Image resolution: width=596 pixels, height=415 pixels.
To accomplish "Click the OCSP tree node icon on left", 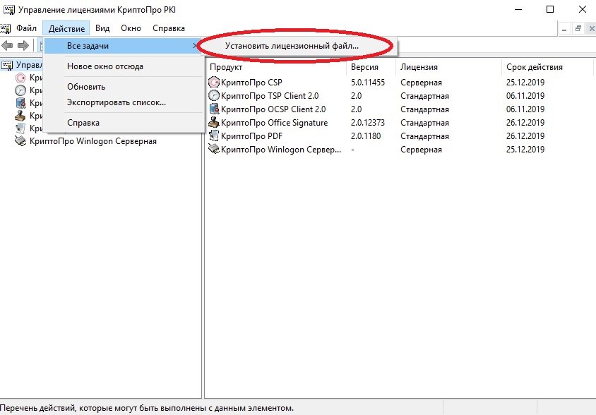I will (20, 103).
